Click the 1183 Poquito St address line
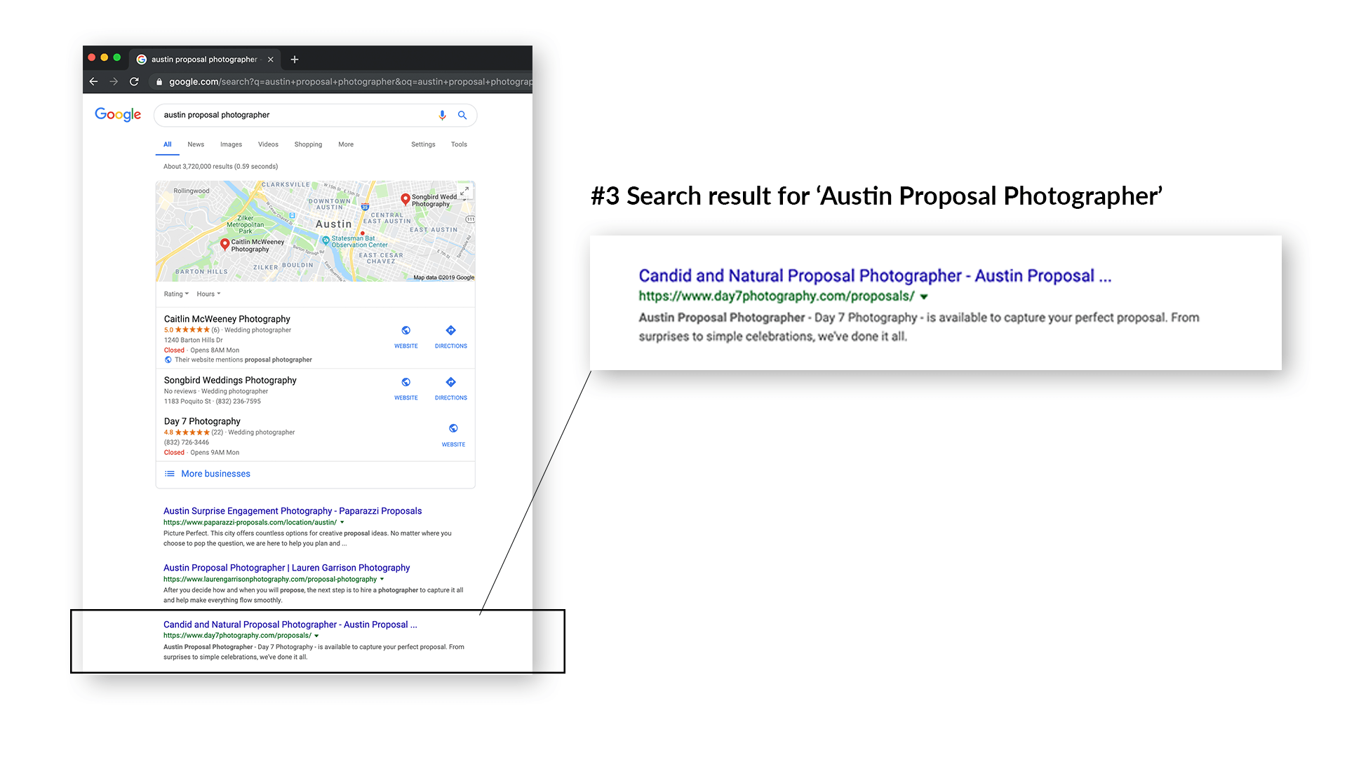The width and height of the screenshot is (1347, 757). [x=212, y=402]
